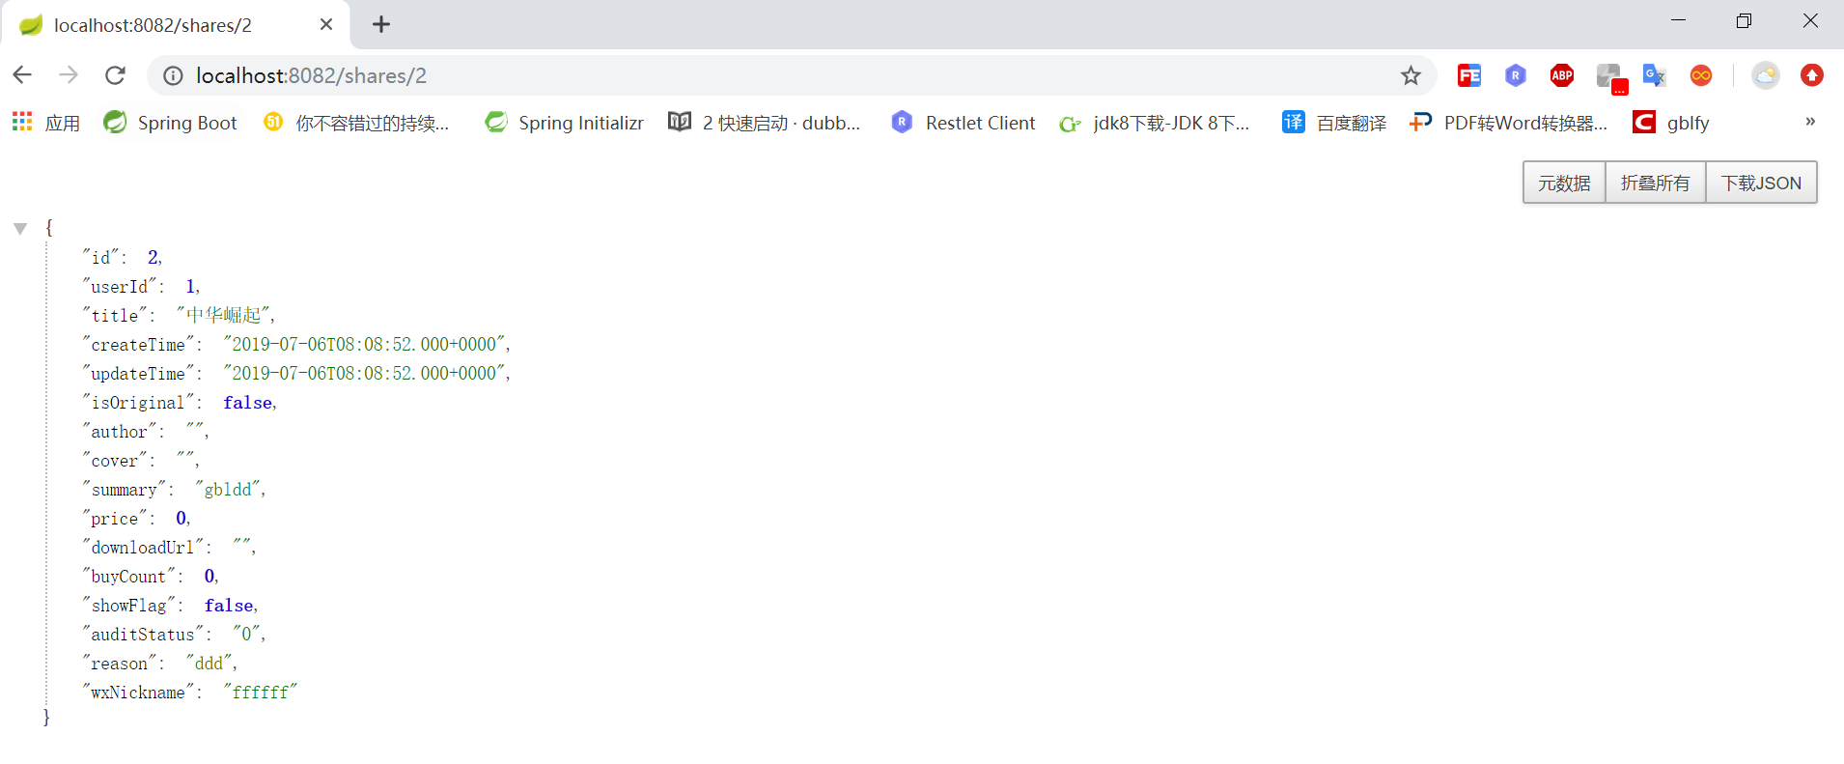Open the Chrome profile avatar
This screenshot has width=1844, height=764.
click(x=1766, y=75)
